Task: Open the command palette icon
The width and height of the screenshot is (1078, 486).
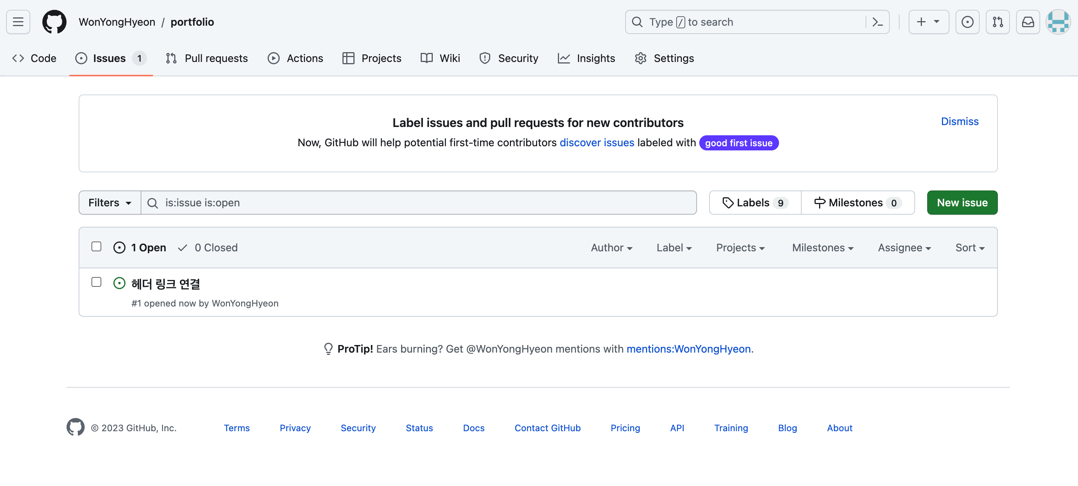Action: coord(878,22)
